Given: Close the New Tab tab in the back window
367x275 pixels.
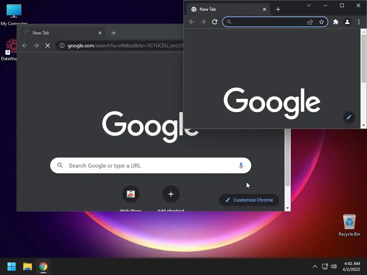Looking at the screenshot, I should click(x=100, y=33).
